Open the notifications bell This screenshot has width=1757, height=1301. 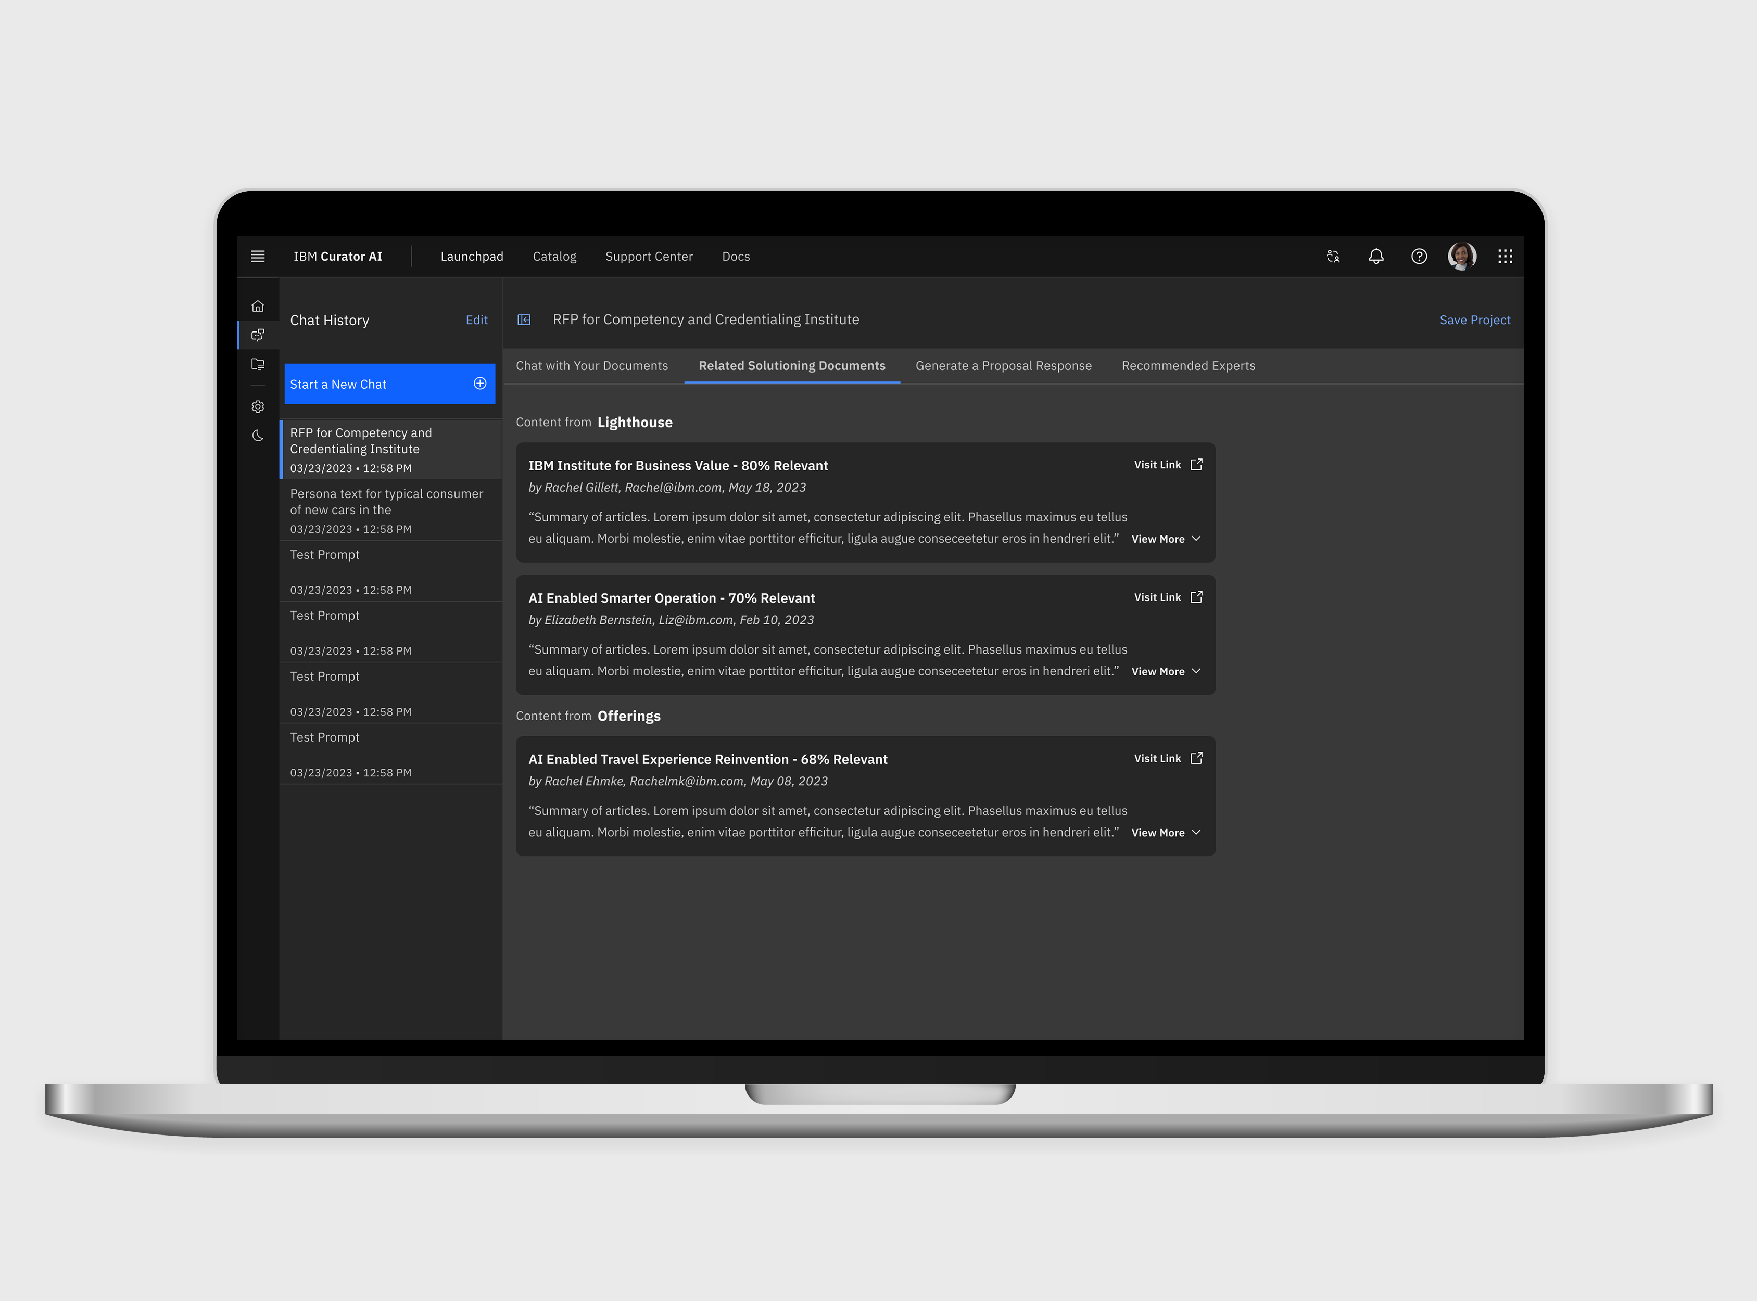(x=1375, y=256)
